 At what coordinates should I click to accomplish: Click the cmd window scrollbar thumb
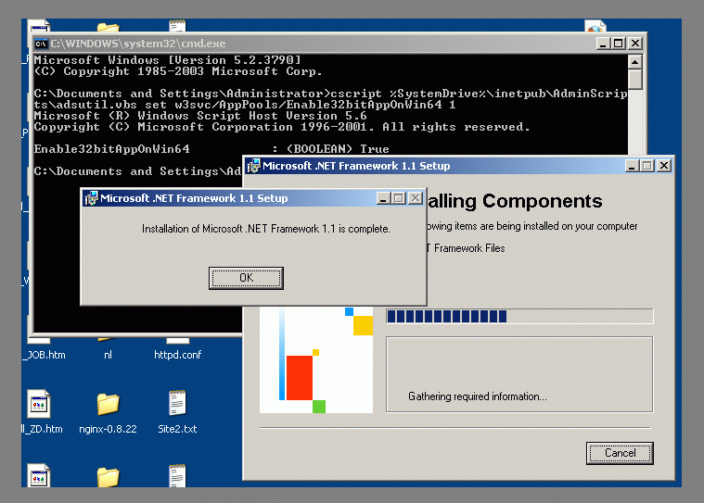point(634,80)
